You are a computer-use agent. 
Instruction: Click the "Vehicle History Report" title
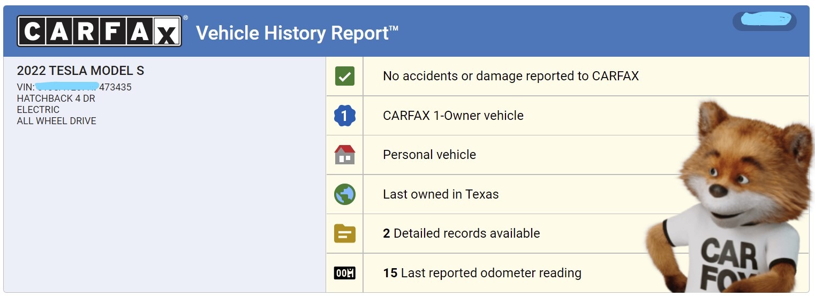coord(297,33)
